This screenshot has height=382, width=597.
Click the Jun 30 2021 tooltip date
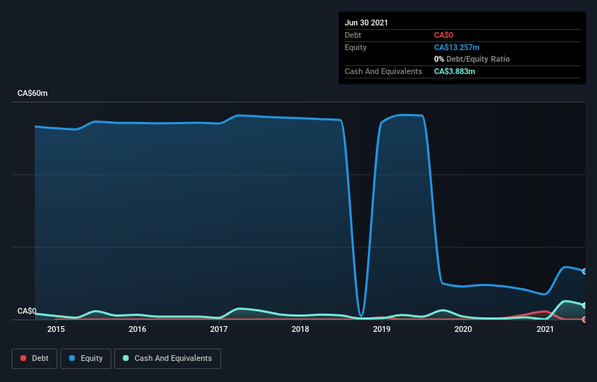pyautogui.click(x=366, y=23)
